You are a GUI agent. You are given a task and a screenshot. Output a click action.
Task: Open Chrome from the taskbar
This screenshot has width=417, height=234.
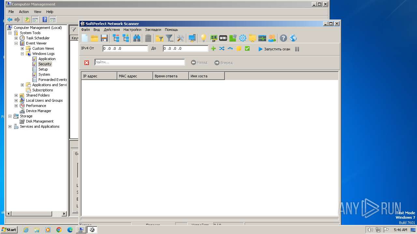coord(59,230)
